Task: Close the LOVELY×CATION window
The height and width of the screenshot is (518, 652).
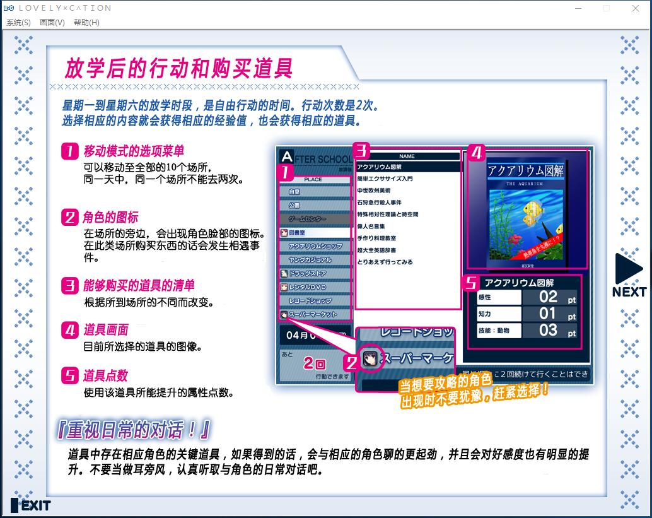Action: click(636, 8)
